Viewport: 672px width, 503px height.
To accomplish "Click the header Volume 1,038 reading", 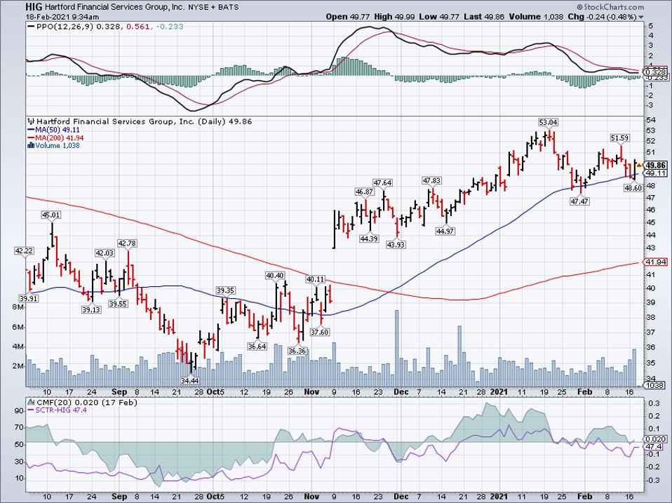I will [536, 17].
